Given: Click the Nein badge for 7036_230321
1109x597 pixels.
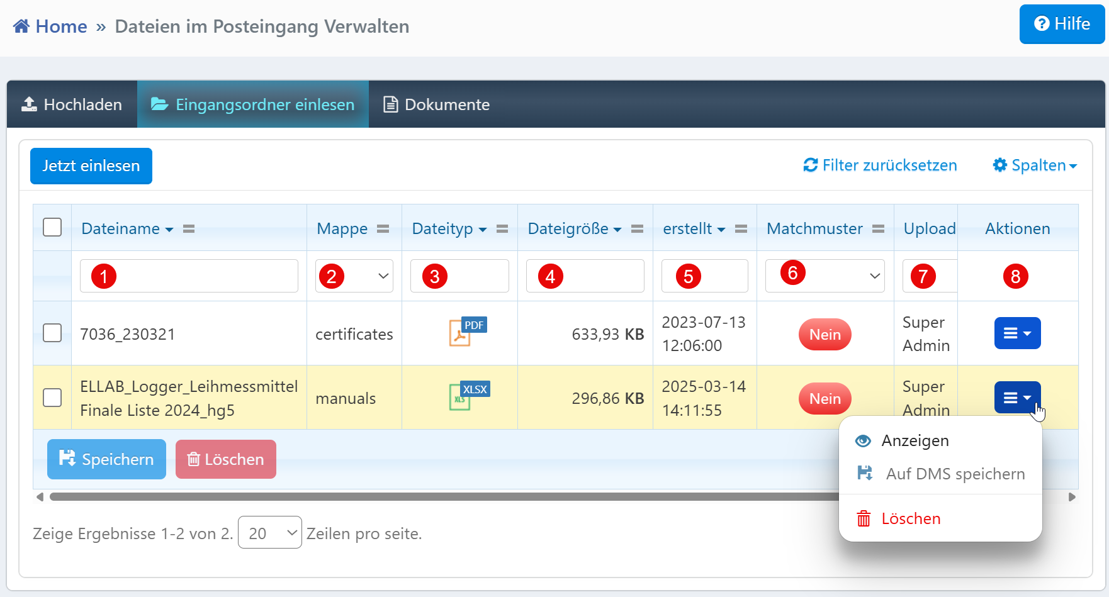Looking at the screenshot, I should tap(825, 335).
